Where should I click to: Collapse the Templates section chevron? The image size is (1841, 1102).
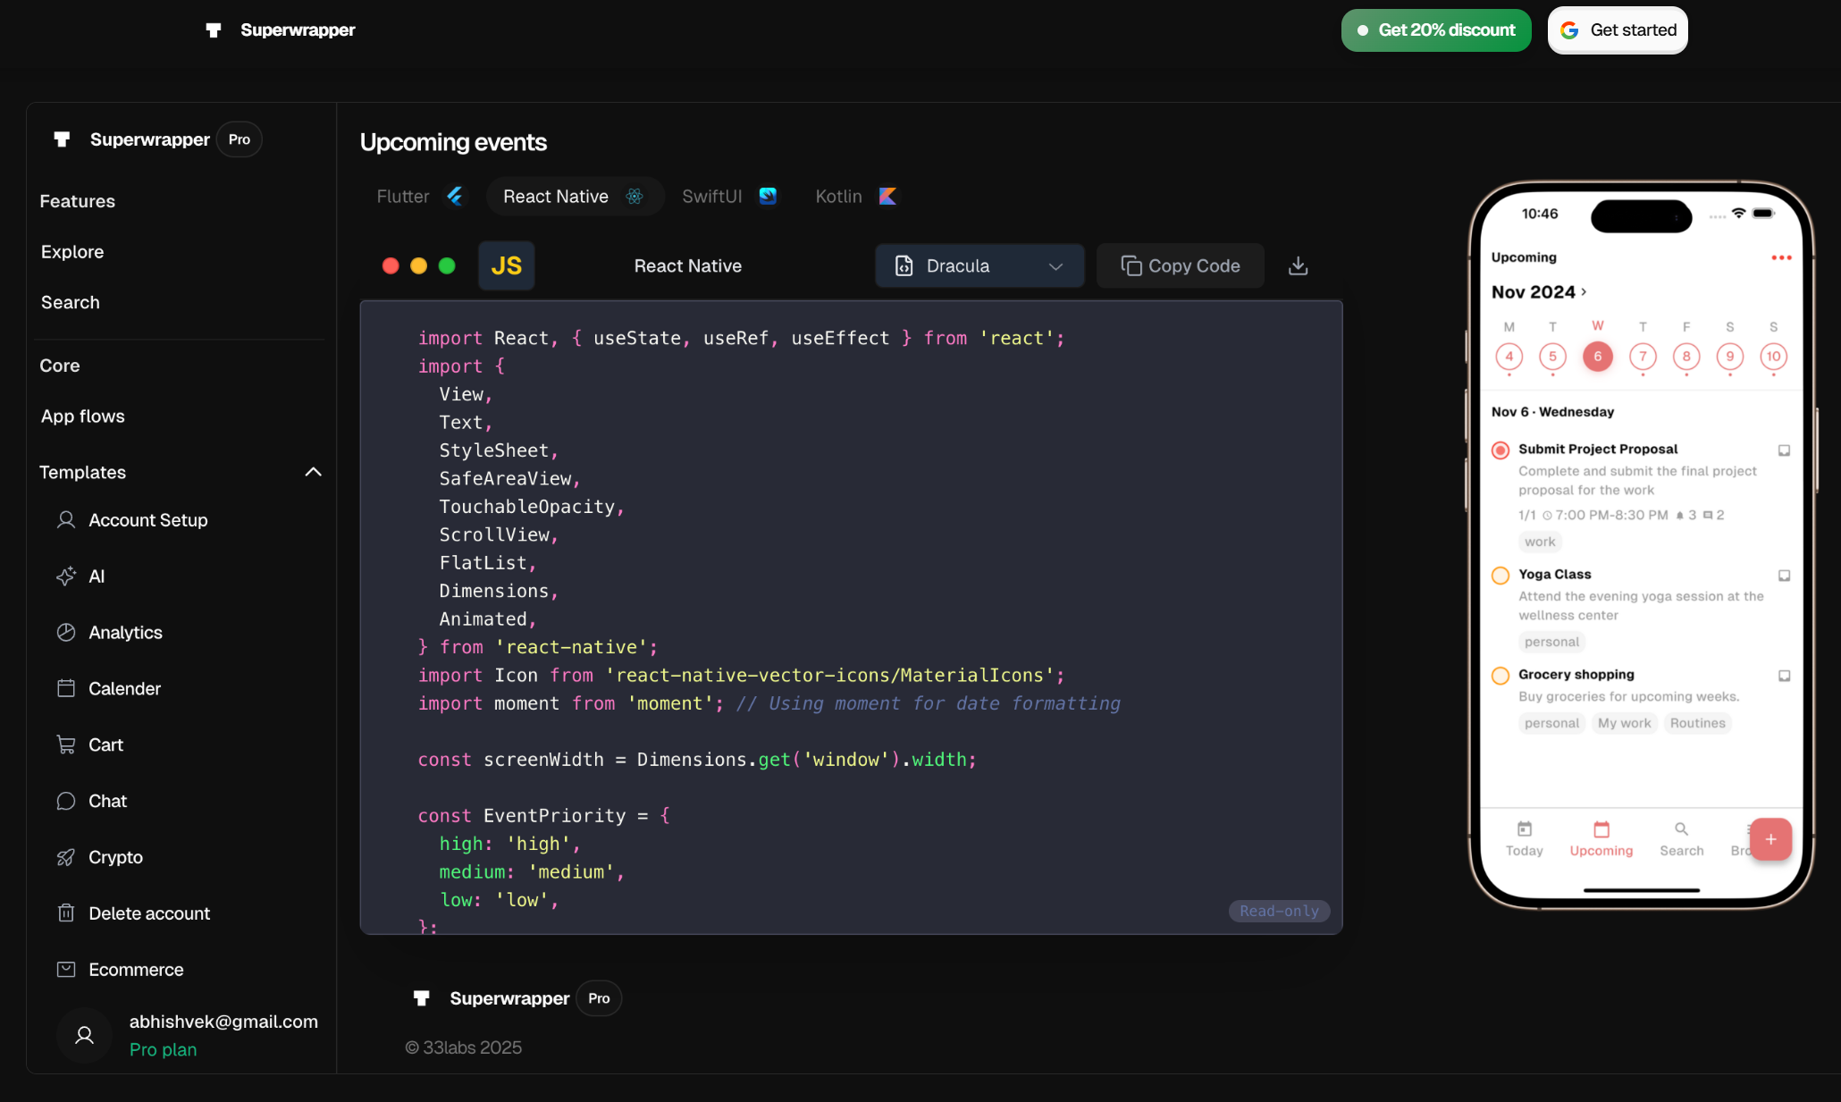coord(313,472)
